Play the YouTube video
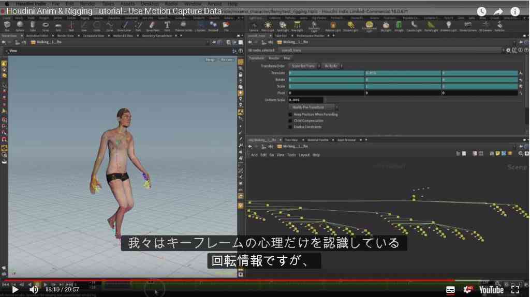 (x=15, y=289)
